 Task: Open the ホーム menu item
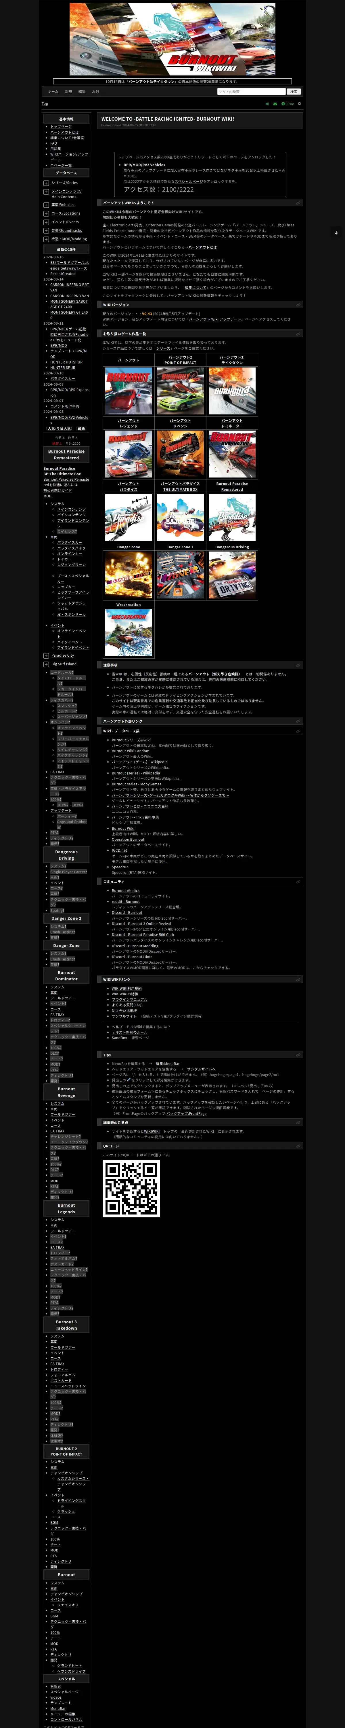(53, 91)
